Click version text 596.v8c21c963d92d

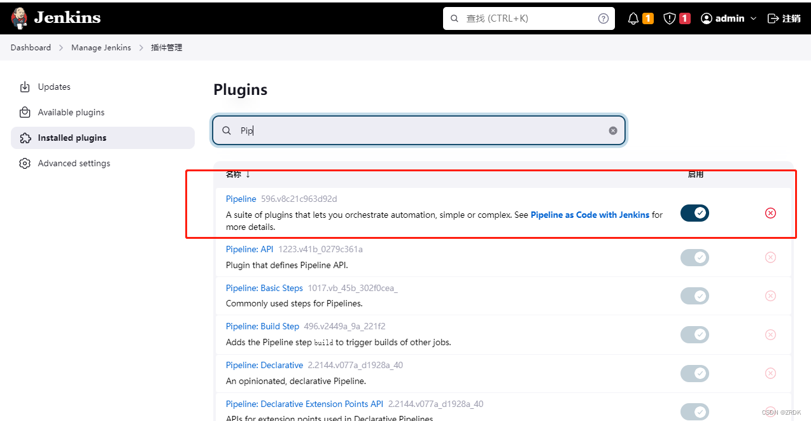click(299, 199)
